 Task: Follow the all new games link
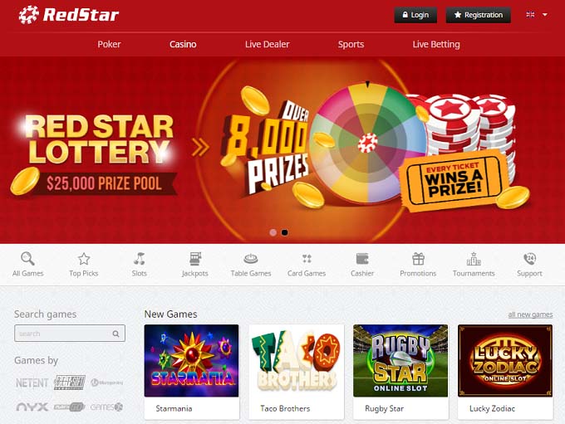point(530,314)
